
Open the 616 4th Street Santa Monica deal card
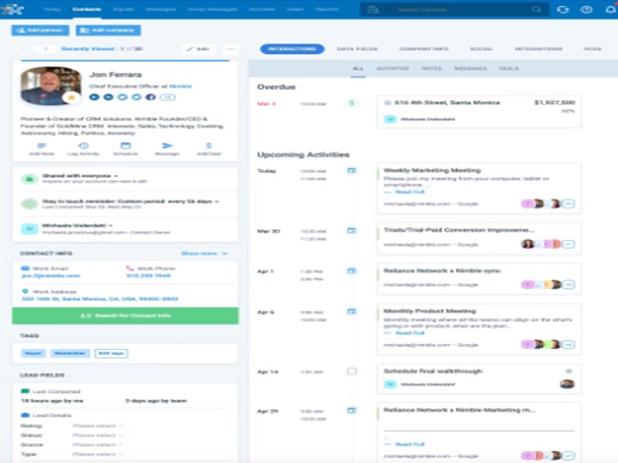coord(479,111)
